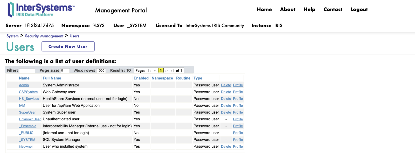Delete the CSPSystem user
The width and height of the screenshot is (415, 165).
tap(226, 92)
